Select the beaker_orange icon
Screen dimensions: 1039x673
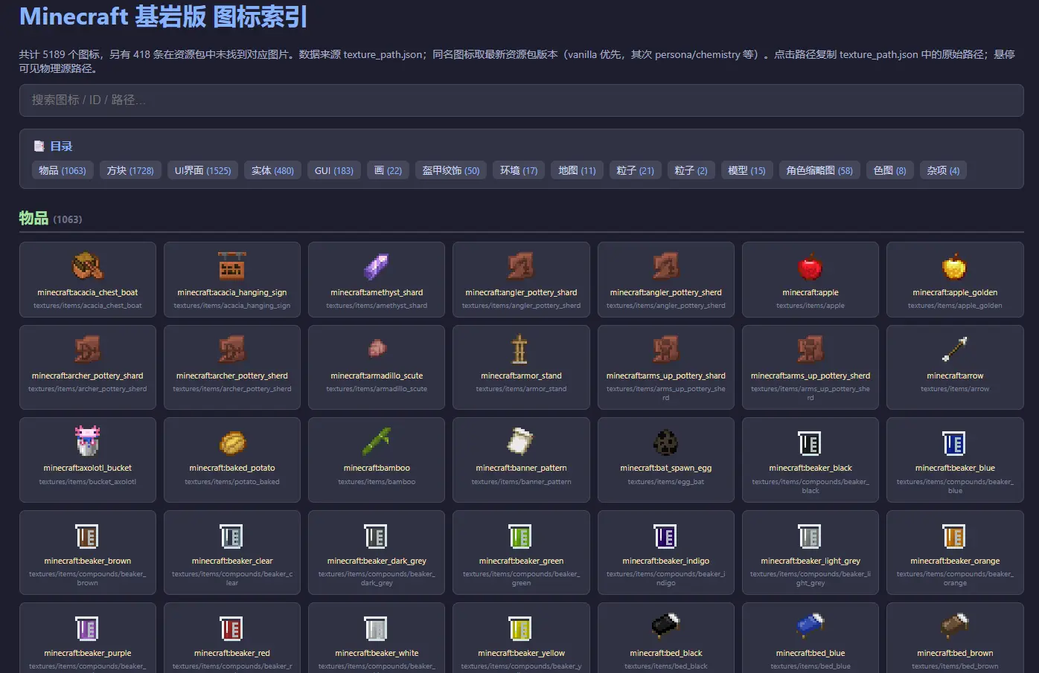954,536
